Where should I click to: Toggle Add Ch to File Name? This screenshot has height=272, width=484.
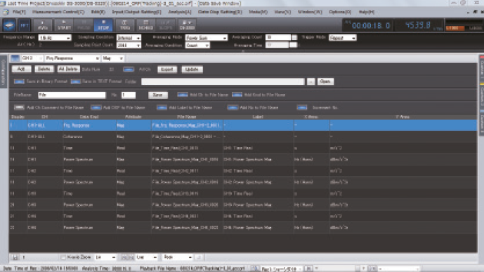(183, 95)
